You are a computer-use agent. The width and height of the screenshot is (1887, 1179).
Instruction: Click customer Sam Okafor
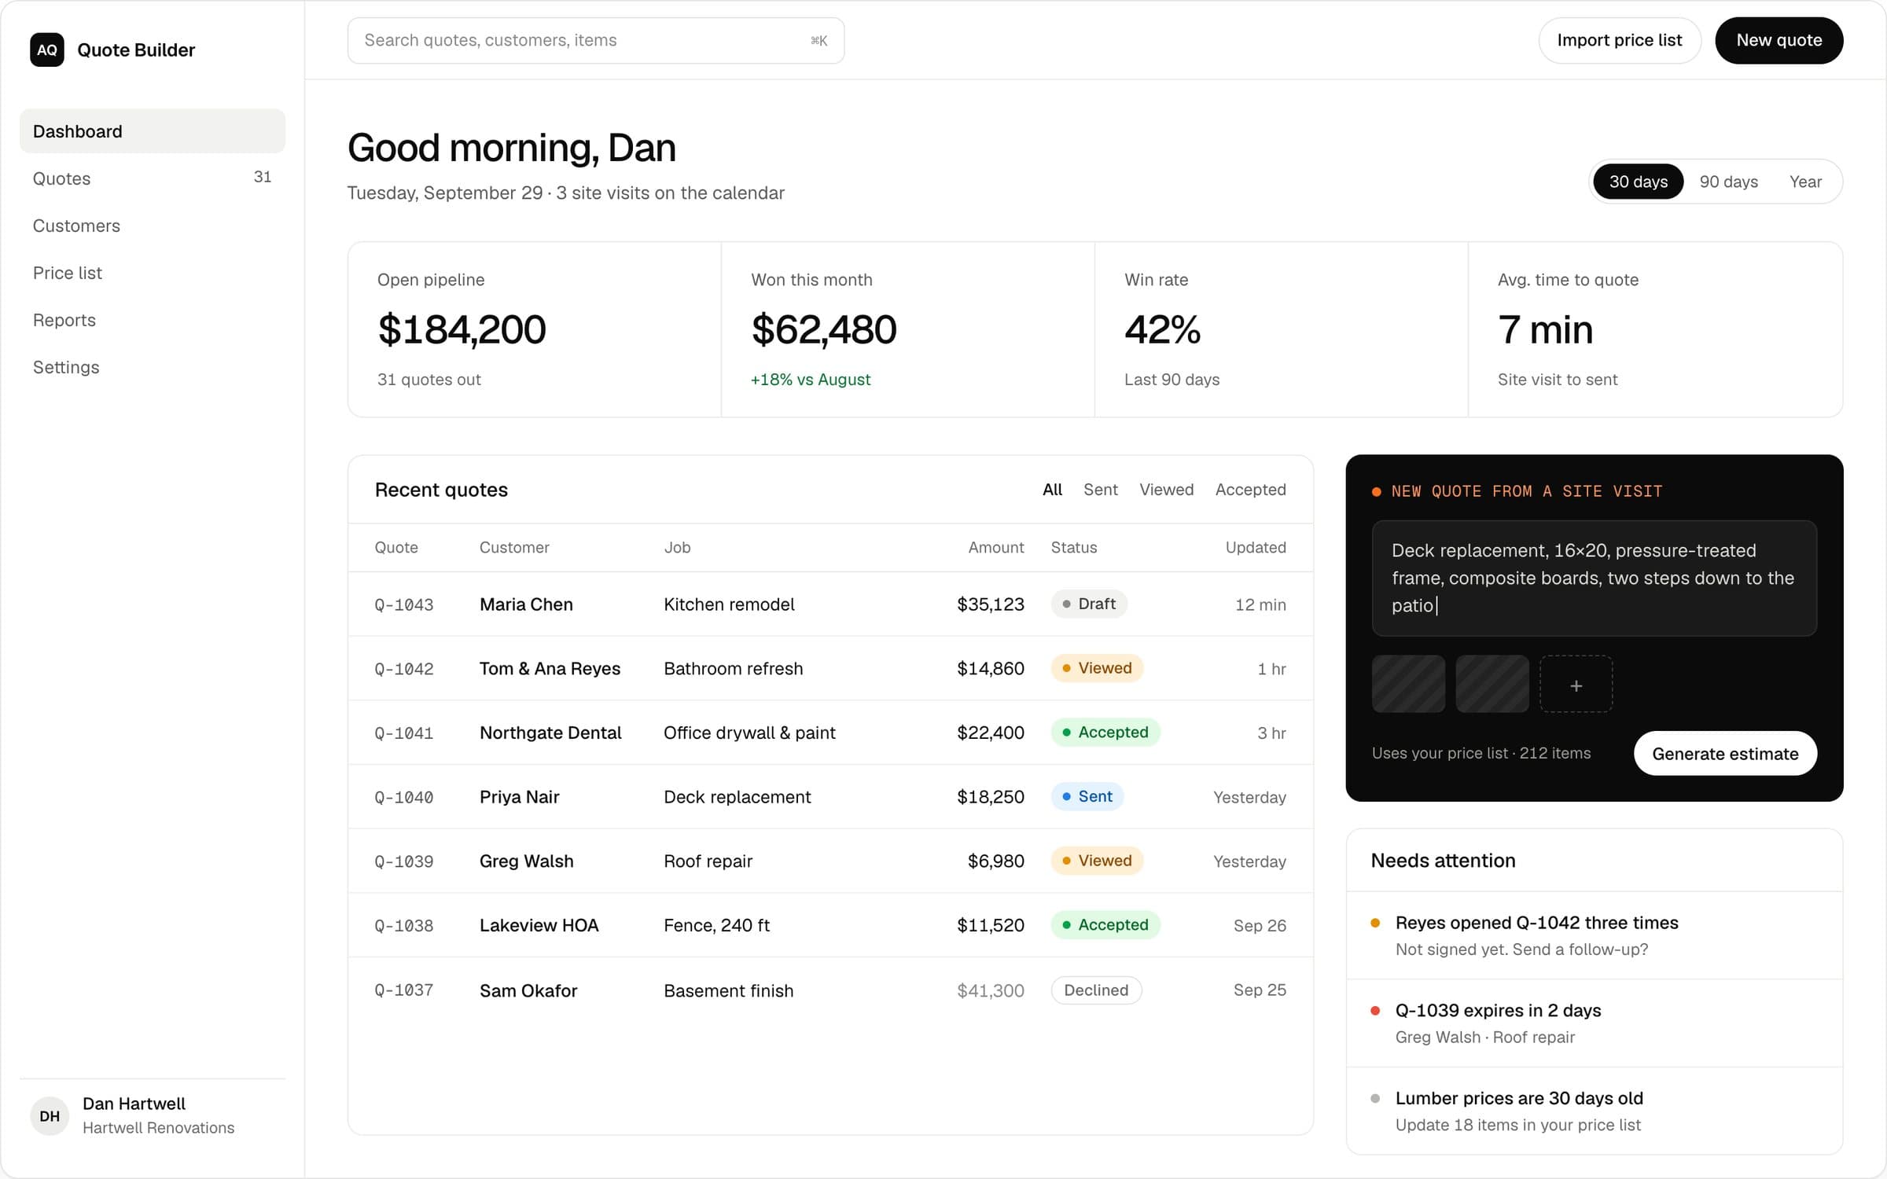[x=528, y=990]
